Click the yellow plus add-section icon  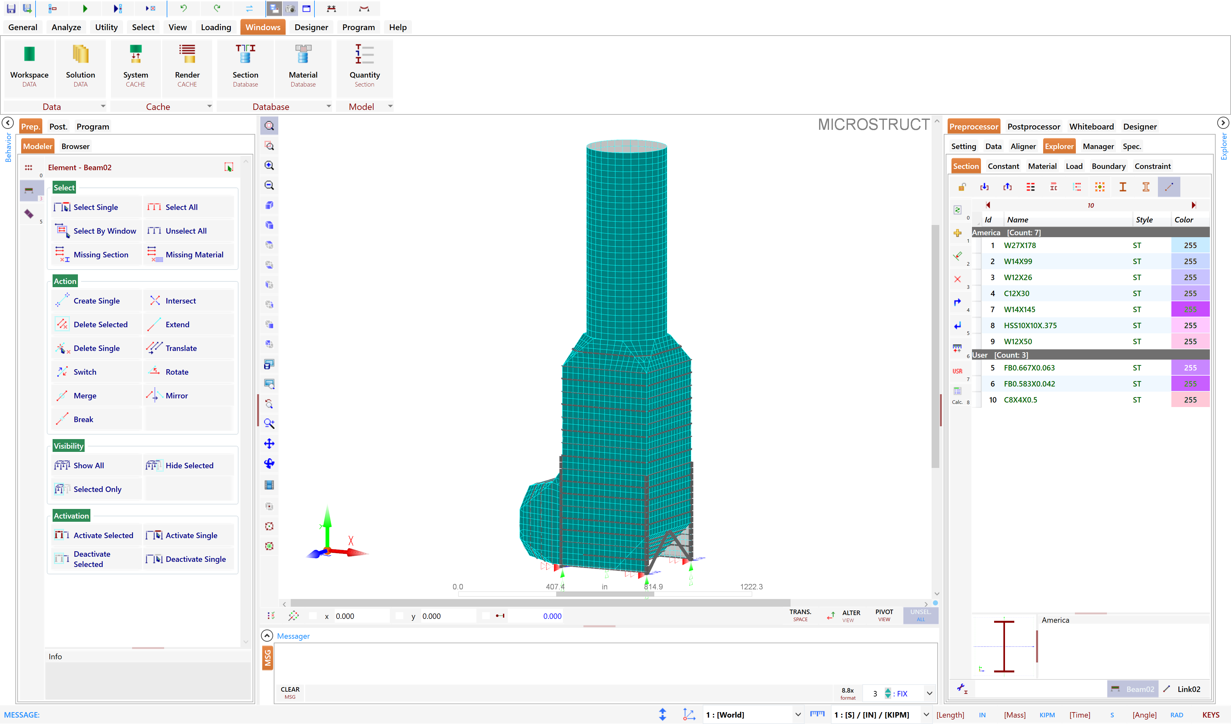tap(958, 234)
